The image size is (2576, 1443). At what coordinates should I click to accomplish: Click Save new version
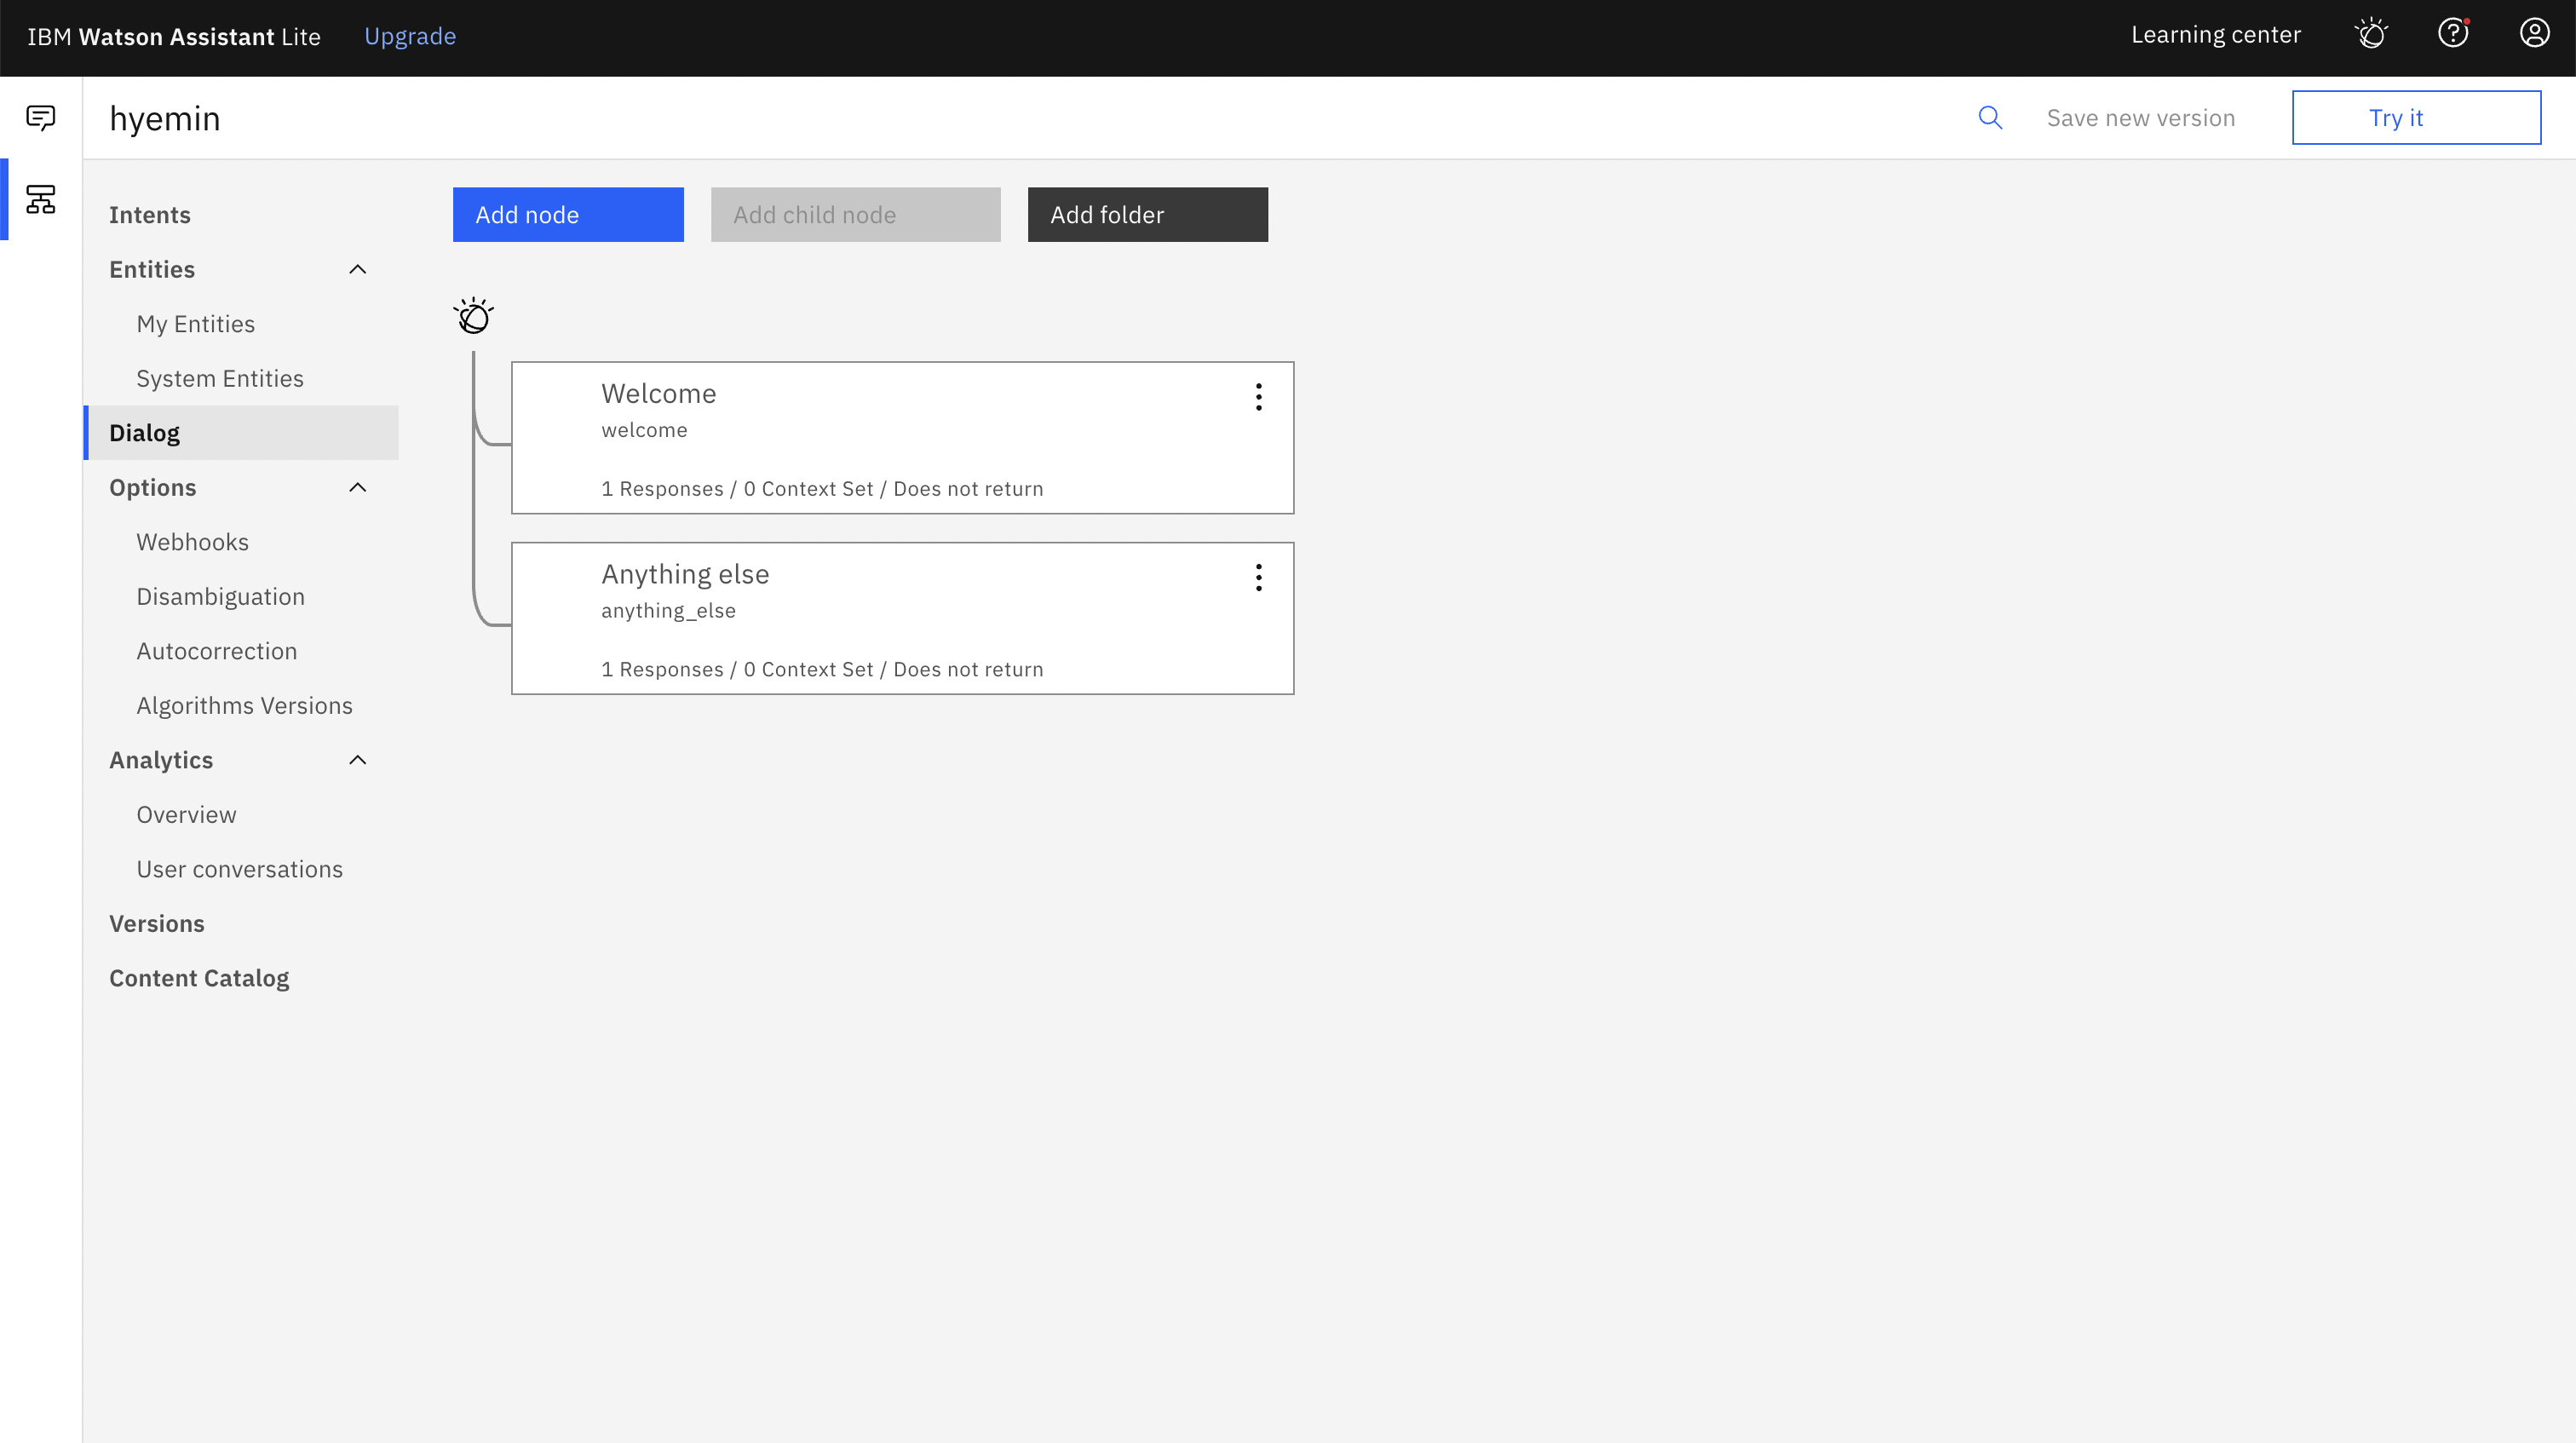2140,118
